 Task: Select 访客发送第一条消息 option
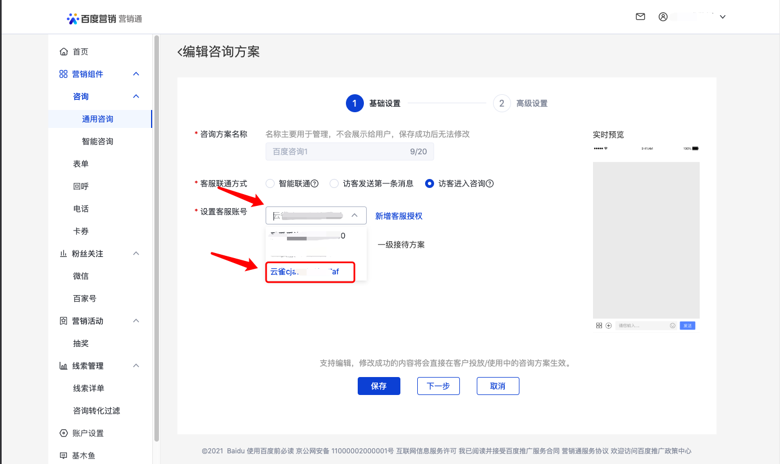334,183
